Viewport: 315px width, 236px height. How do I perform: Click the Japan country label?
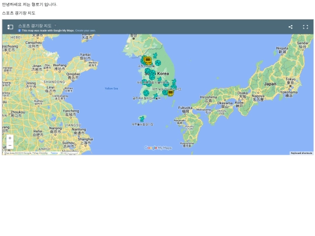coord(270,84)
